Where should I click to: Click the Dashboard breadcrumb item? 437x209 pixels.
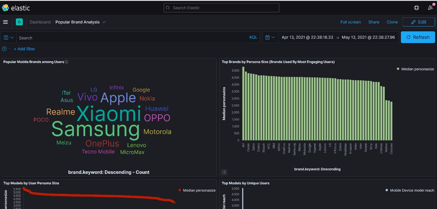(40, 22)
